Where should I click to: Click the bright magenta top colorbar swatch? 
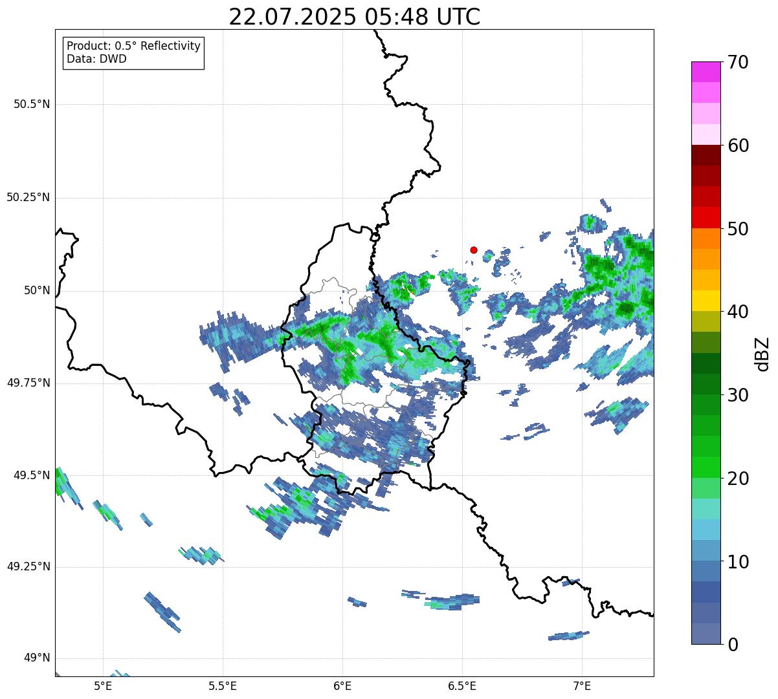click(x=706, y=72)
